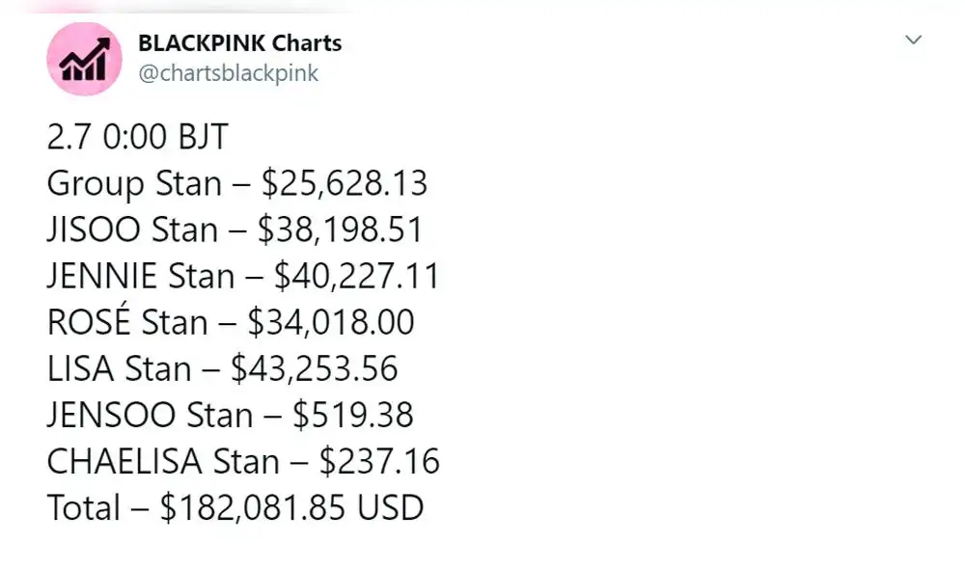The height and width of the screenshot is (569, 965).
Task: Click the JENNIE Stan figure line
Action: (x=244, y=276)
